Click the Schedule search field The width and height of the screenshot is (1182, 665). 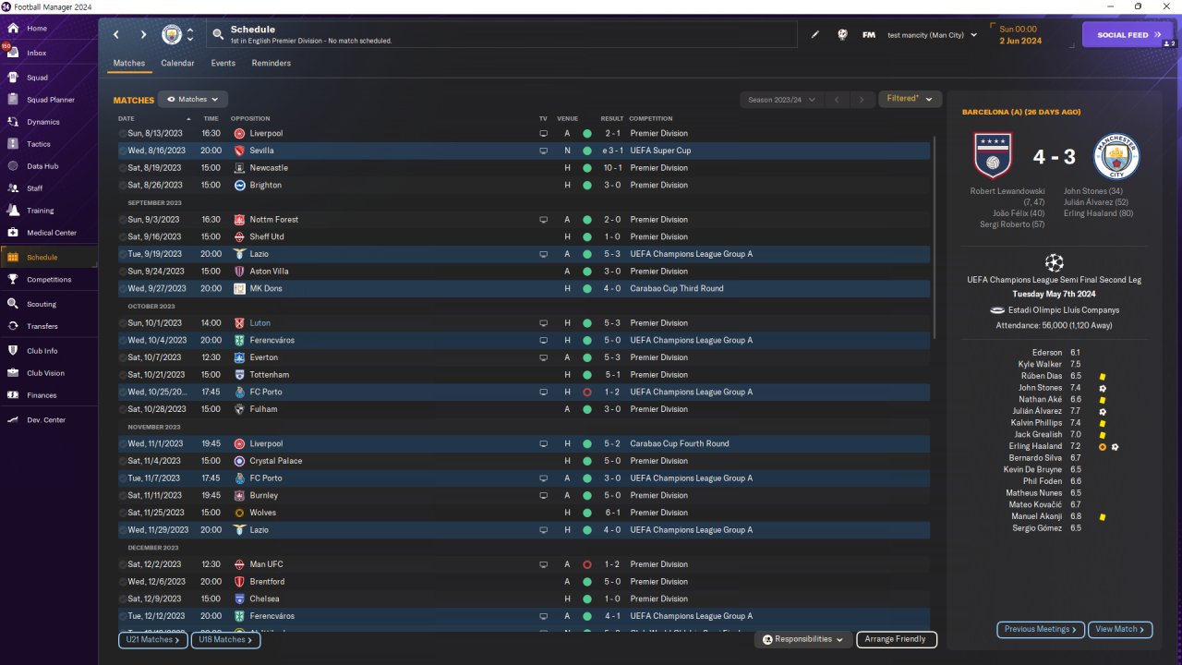502,35
